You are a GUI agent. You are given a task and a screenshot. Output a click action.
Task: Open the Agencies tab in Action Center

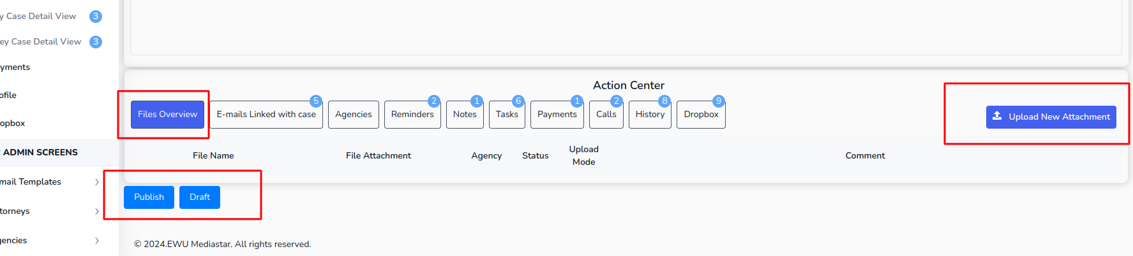click(x=354, y=115)
